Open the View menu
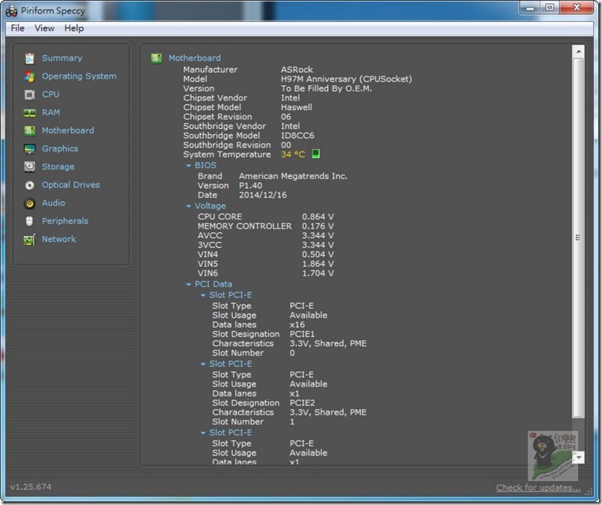This screenshot has width=602, height=505. (x=44, y=28)
